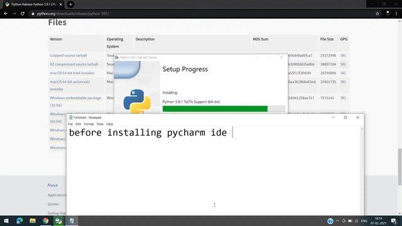
Task: Open the Quotes footer link
Action: [53, 204]
